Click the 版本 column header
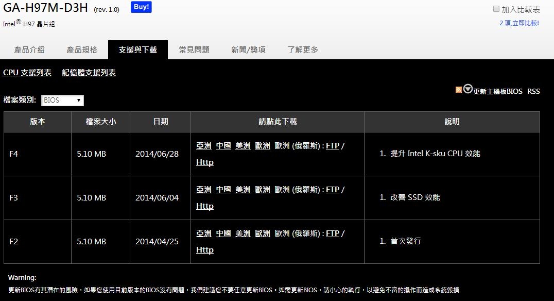Screen dimensions: 554x301 point(38,122)
